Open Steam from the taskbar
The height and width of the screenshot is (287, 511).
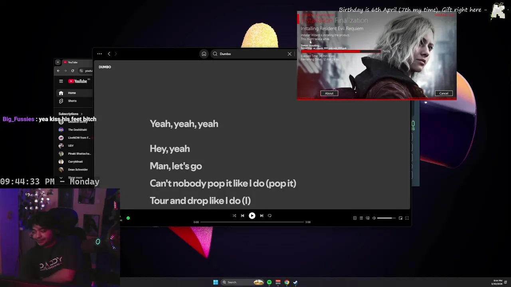(295, 282)
